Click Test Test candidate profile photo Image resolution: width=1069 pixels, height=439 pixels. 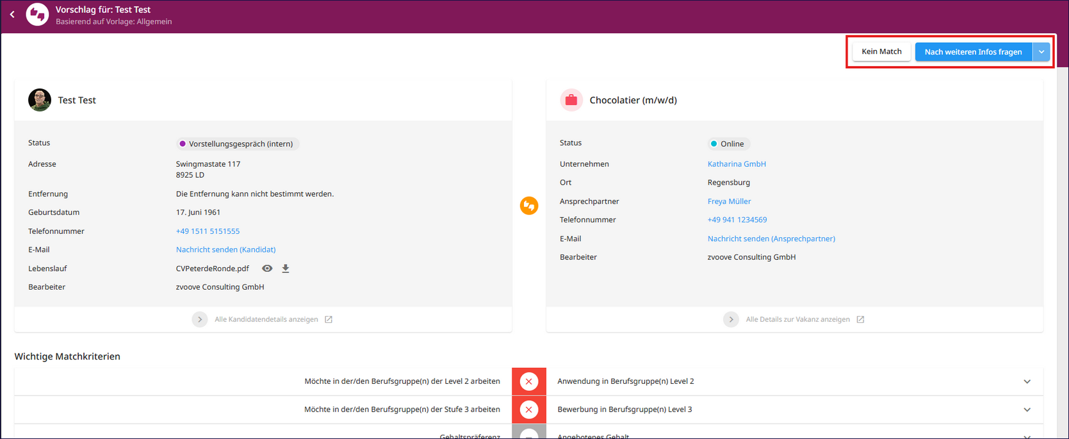40,100
